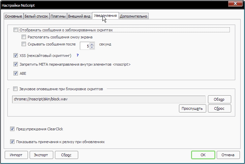
Task: Click the Прослушать button
Action: point(192,108)
